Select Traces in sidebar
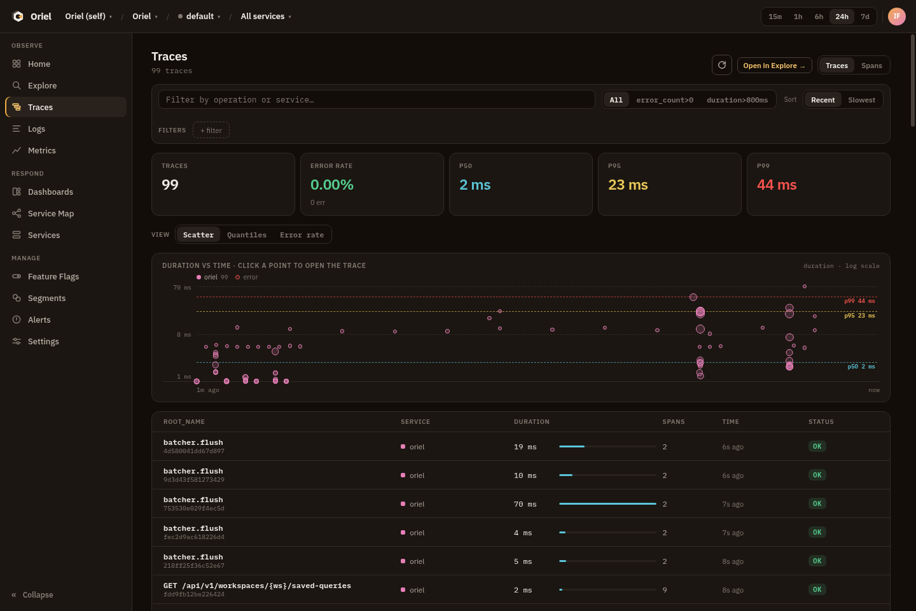Viewport: 916px width, 611px height. point(66,107)
